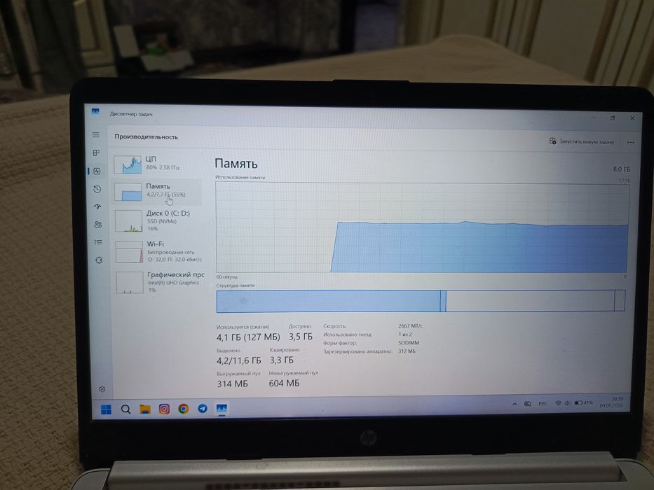Click the '2667 МТ/с' speed value
This screenshot has width=654, height=490.
tap(411, 325)
